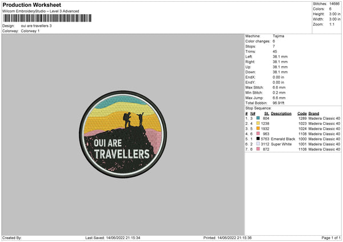Click the 'Color changes:' label
The height and width of the screenshot is (242, 343).
[258, 41]
